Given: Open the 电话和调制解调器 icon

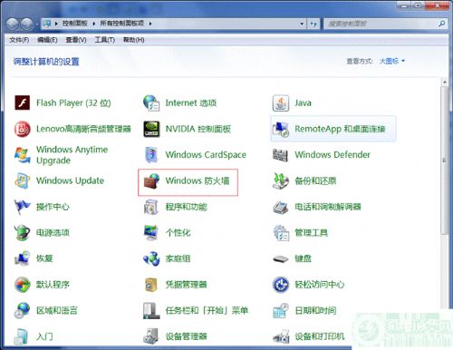Looking at the screenshot, I should [x=281, y=207].
